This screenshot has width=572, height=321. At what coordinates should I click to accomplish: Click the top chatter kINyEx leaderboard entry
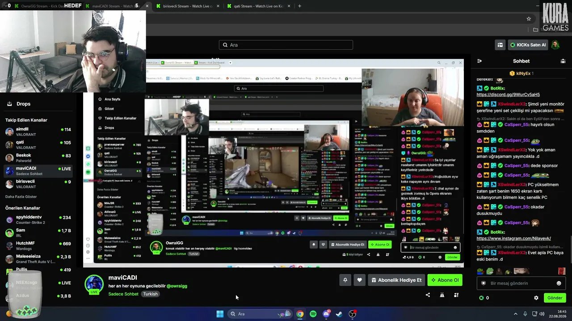click(x=521, y=73)
